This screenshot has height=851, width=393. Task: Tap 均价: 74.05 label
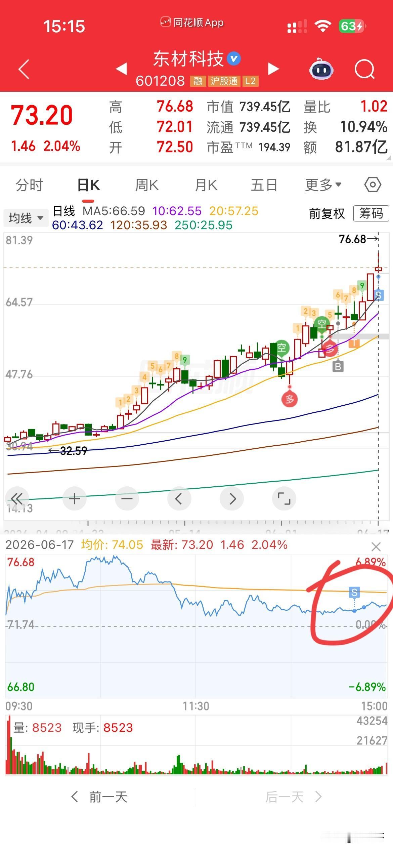pos(112,544)
